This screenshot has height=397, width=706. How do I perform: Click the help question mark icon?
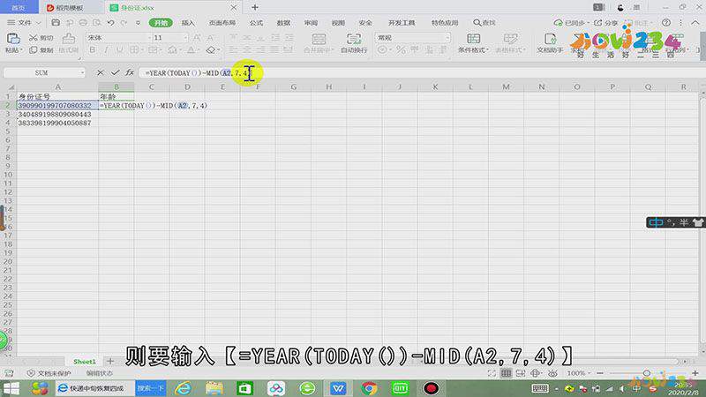pyautogui.click(x=666, y=23)
